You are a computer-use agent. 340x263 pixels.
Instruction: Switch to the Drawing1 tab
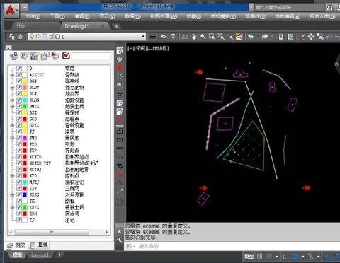point(76,26)
